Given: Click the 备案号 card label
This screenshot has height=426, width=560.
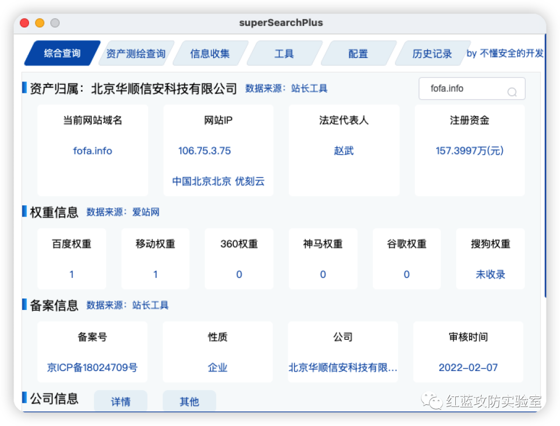Looking at the screenshot, I should tap(92, 337).
